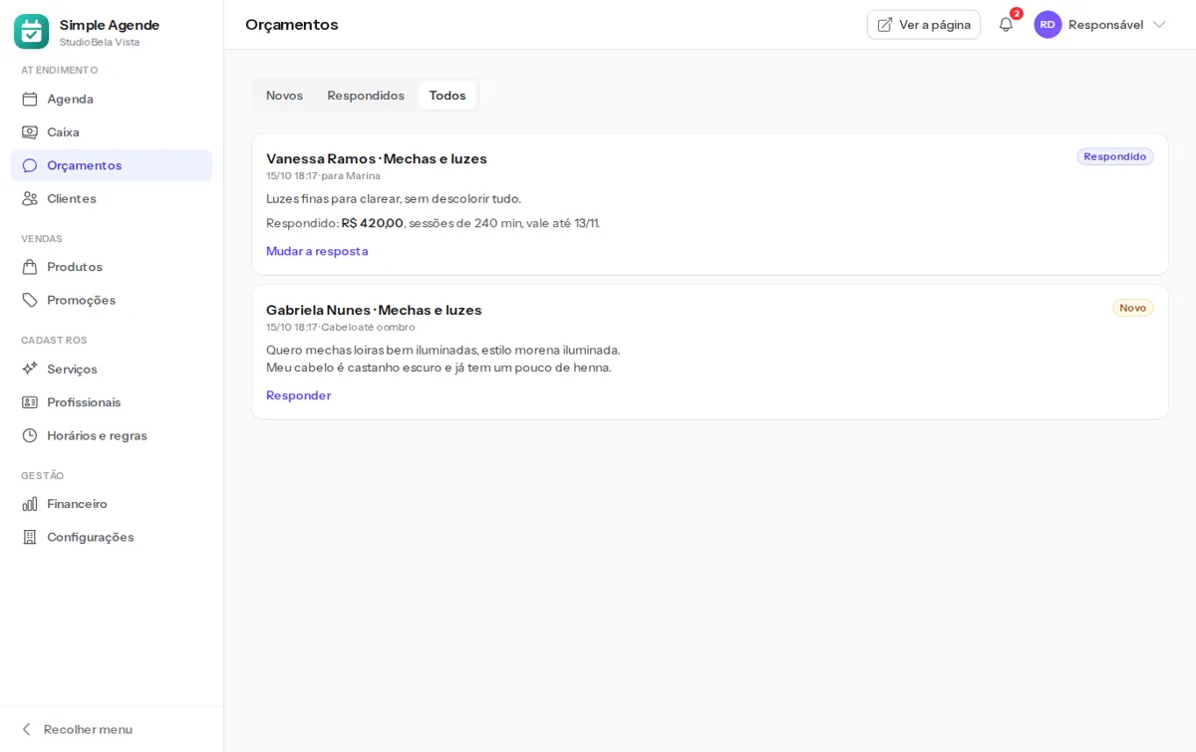The height and width of the screenshot is (752, 1196).
Task: Click the Vanessa Ramos · Mechas e luzes title
Action: (377, 158)
